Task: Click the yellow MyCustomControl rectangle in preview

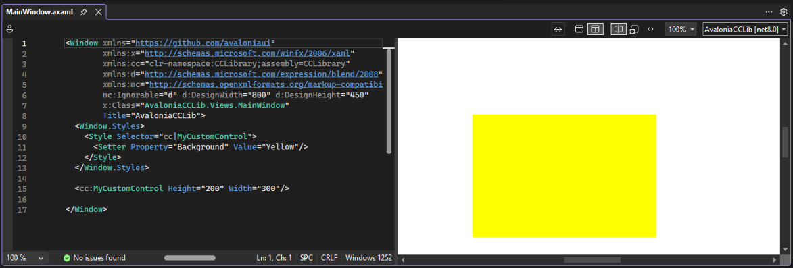Action: [x=564, y=176]
